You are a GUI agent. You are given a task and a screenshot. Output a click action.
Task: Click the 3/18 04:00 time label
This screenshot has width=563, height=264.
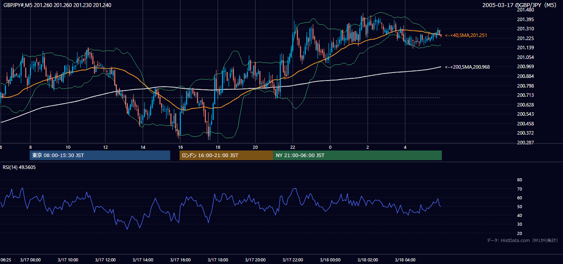tap(405, 260)
